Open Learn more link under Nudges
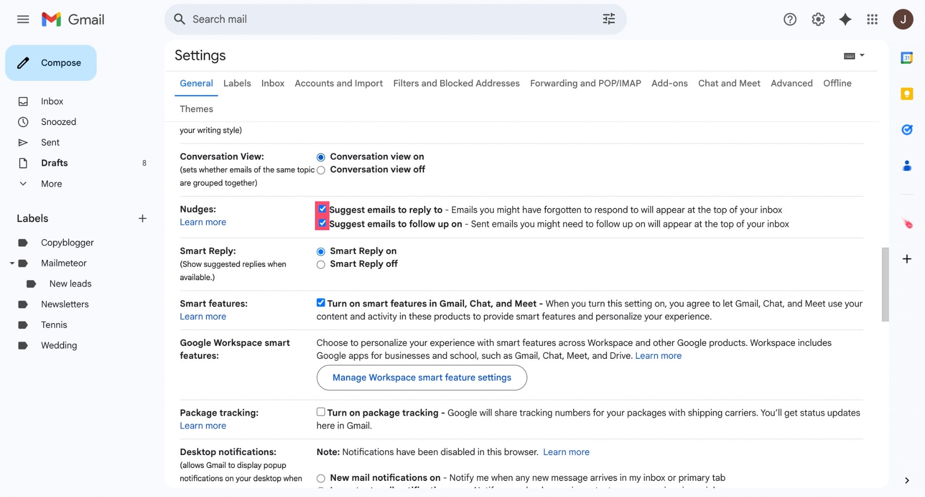Image resolution: width=925 pixels, height=497 pixels. pos(203,222)
